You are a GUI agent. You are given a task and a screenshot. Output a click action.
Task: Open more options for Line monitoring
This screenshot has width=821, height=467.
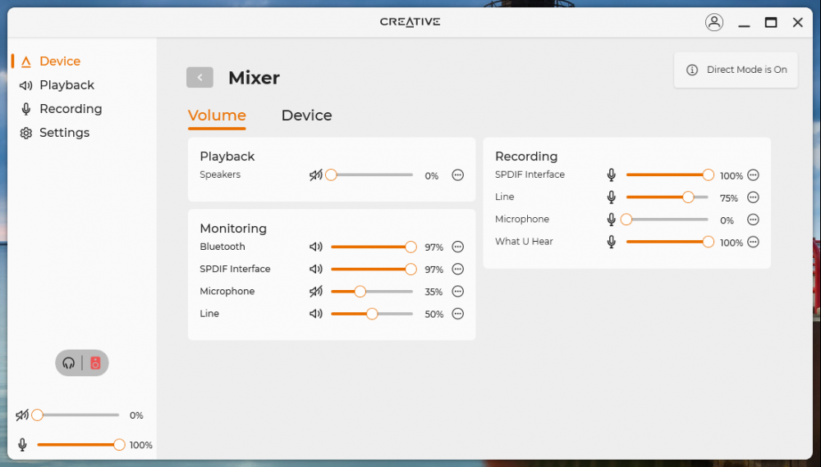tap(458, 314)
